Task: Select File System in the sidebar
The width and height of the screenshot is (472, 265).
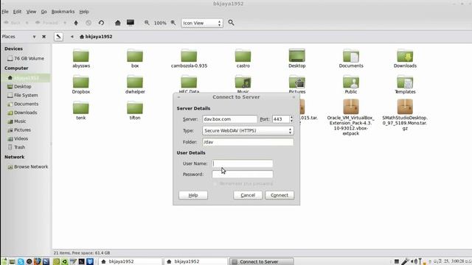Action: tap(23, 95)
